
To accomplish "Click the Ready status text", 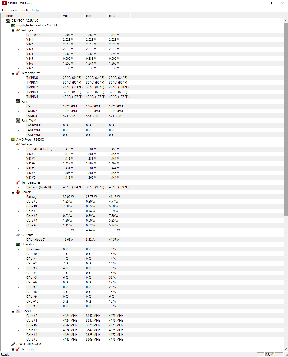I will [5, 355].
